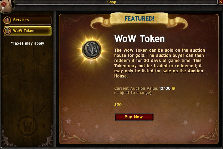Click the $20 price label
223x149 pixels.
118,105
